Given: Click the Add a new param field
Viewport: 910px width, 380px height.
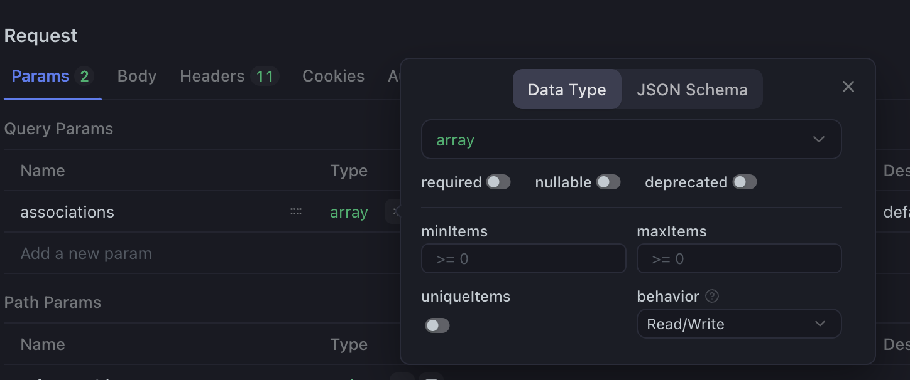Looking at the screenshot, I should coord(86,254).
